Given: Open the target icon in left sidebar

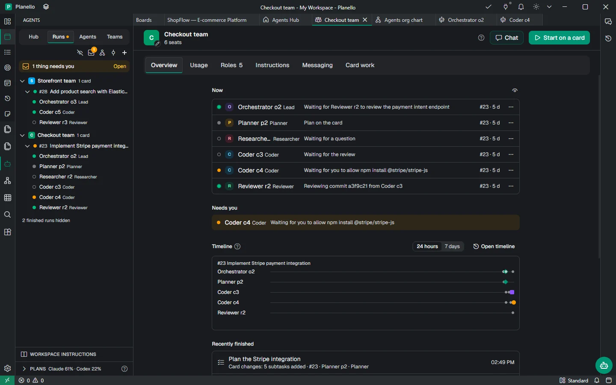Looking at the screenshot, I should [7, 68].
